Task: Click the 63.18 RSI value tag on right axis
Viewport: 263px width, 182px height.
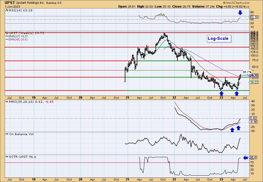Action: point(254,17)
